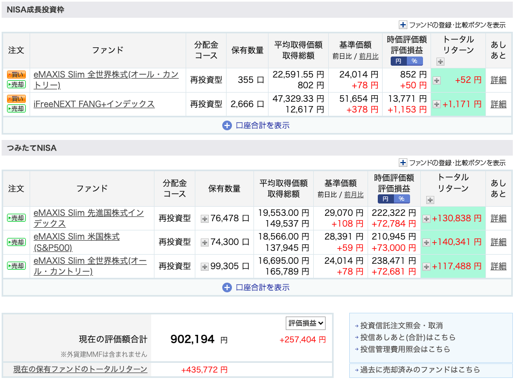This screenshot has height=379, width=515.
Task: Click sell icon for eMAXIS Slim 先進国株式
Action: 16,218
